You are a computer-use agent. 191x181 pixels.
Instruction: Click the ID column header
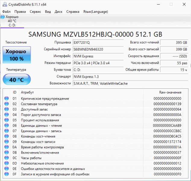(14, 92)
